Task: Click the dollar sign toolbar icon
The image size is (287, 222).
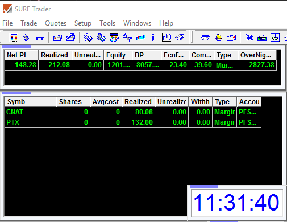Action: coord(26,38)
